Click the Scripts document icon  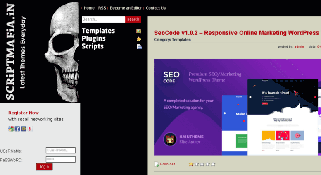point(139,47)
